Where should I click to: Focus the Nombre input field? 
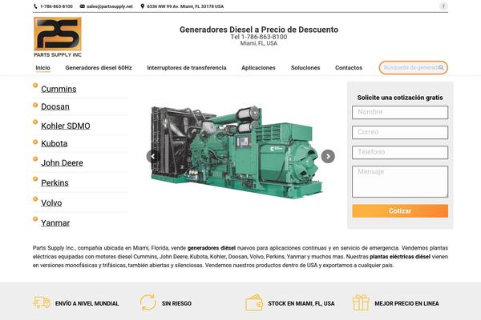pyautogui.click(x=400, y=112)
